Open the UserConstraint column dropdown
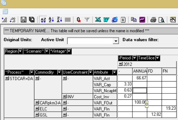This screenshot has height=120, width=178. 91,72
